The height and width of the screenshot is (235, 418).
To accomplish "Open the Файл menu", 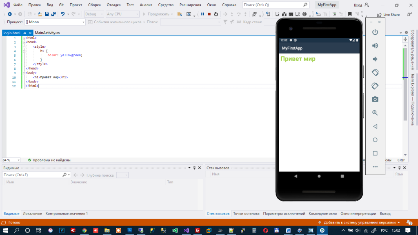I will 18,5.
